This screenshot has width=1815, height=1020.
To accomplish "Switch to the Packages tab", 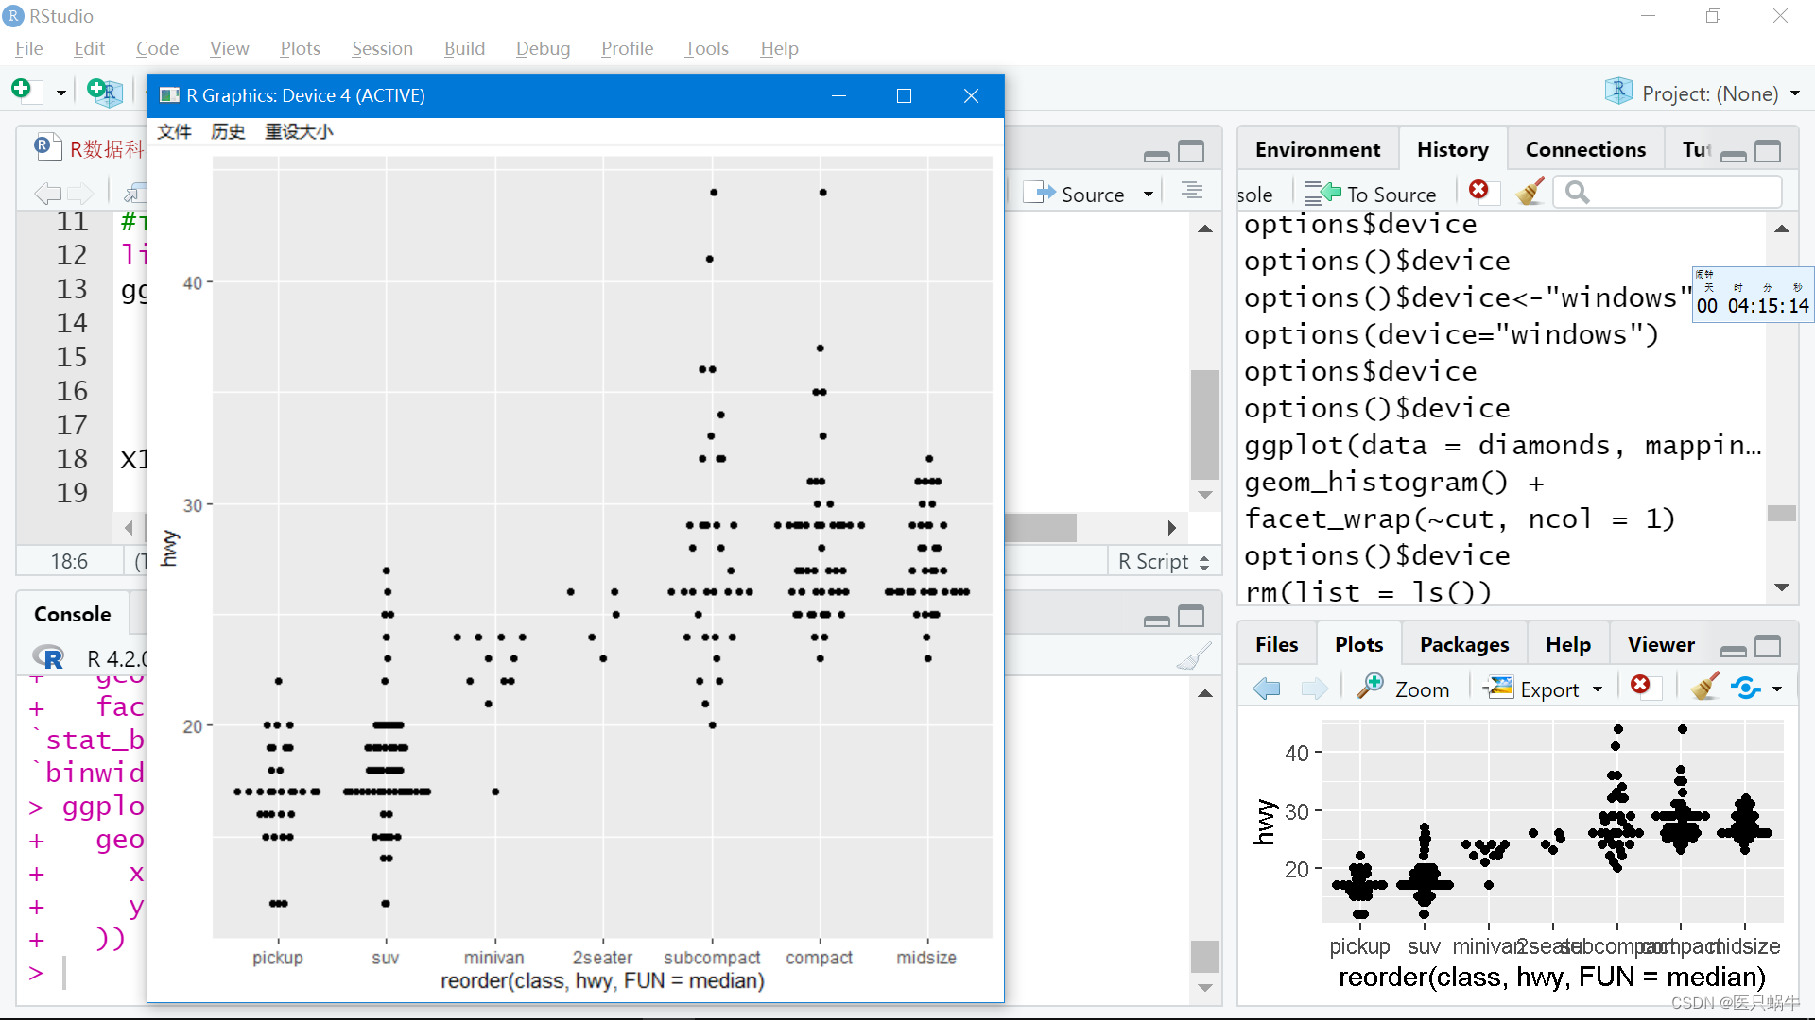I will tap(1463, 644).
